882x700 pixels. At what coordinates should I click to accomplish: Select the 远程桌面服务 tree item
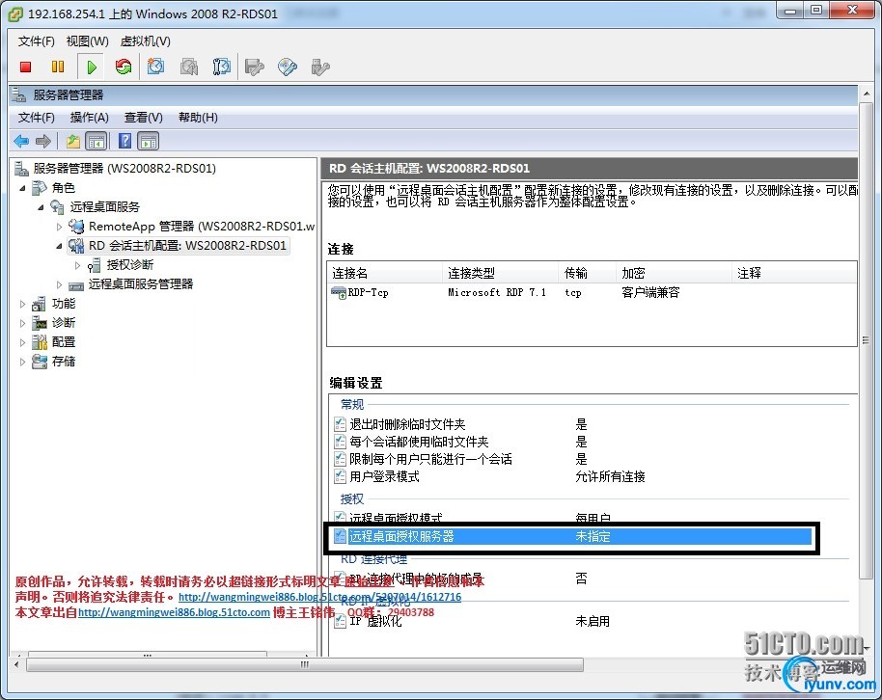pyautogui.click(x=105, y=207)
